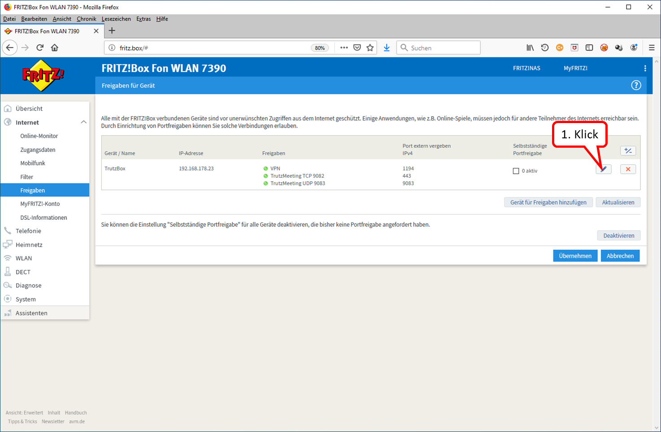This screenshot has width=661, height=432.
Task: Click the IPv4 plus/minus toggle button
Action: tap(628, 151)
